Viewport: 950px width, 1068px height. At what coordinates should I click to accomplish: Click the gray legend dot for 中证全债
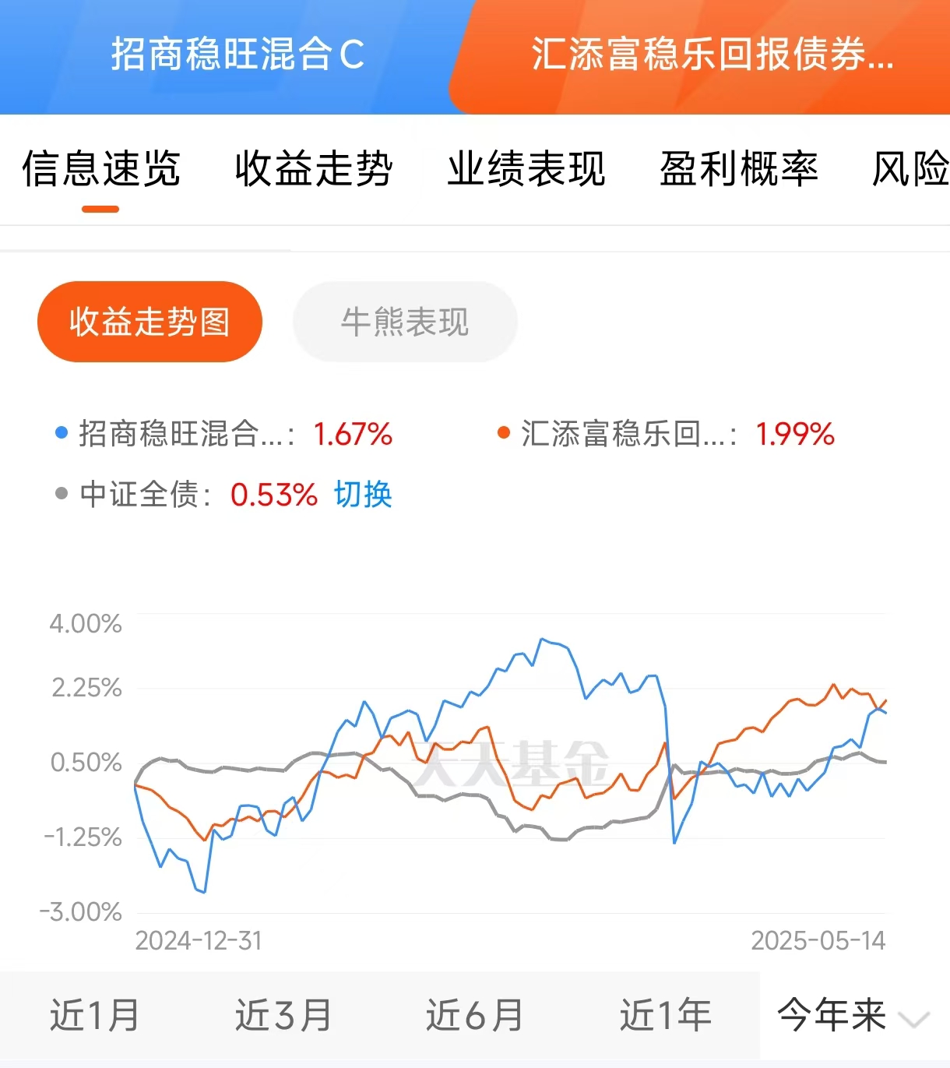tap(62, 493)
